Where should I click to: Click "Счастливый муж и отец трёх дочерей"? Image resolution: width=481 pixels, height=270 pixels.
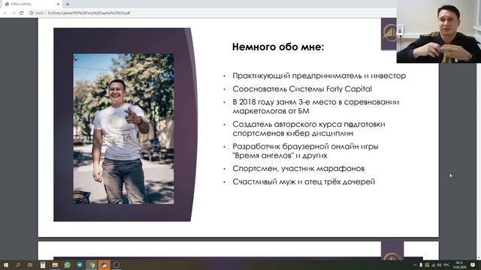click(x=304, y=181)
